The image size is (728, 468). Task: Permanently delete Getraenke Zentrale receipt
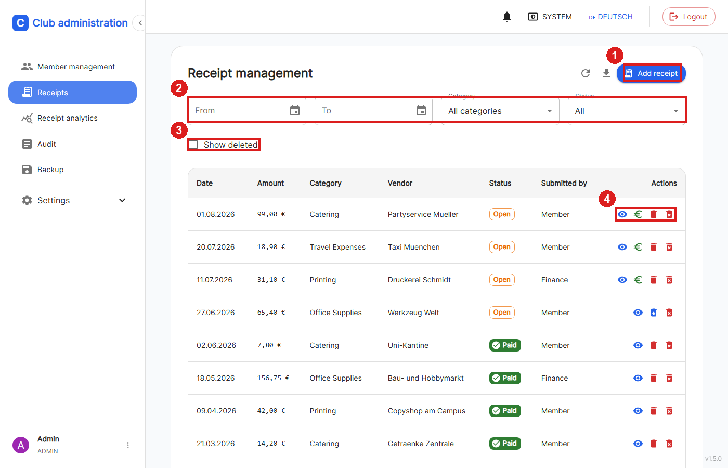click(669, 444)
